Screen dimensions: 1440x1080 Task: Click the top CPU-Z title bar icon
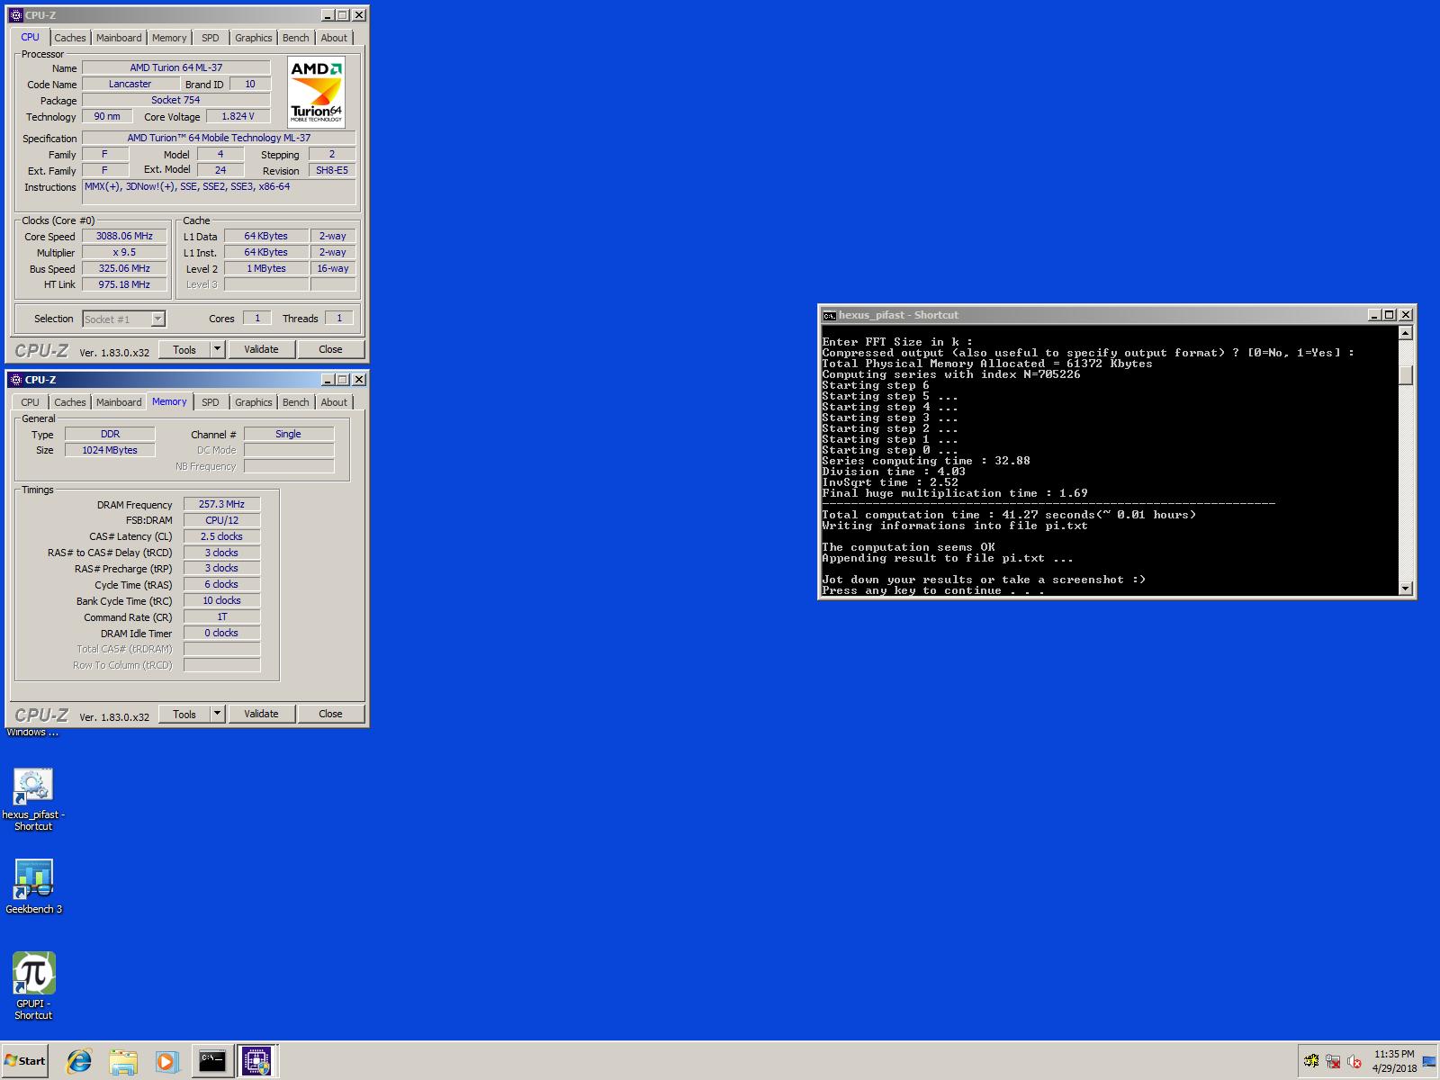[16, 15]
